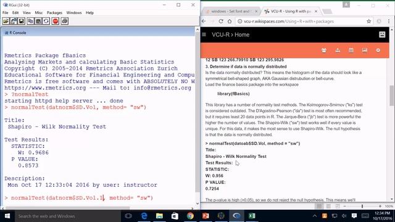395x222 pixels.
Task: Open the Action Center notifications icon
Action: [x=354, y=216]
